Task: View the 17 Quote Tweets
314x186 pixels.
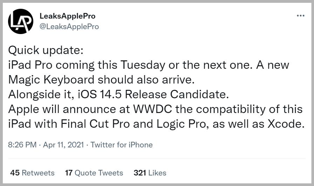Action: tap(94, 173)
